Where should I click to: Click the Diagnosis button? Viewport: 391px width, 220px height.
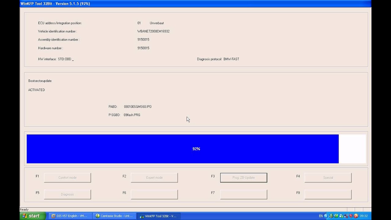68,194
